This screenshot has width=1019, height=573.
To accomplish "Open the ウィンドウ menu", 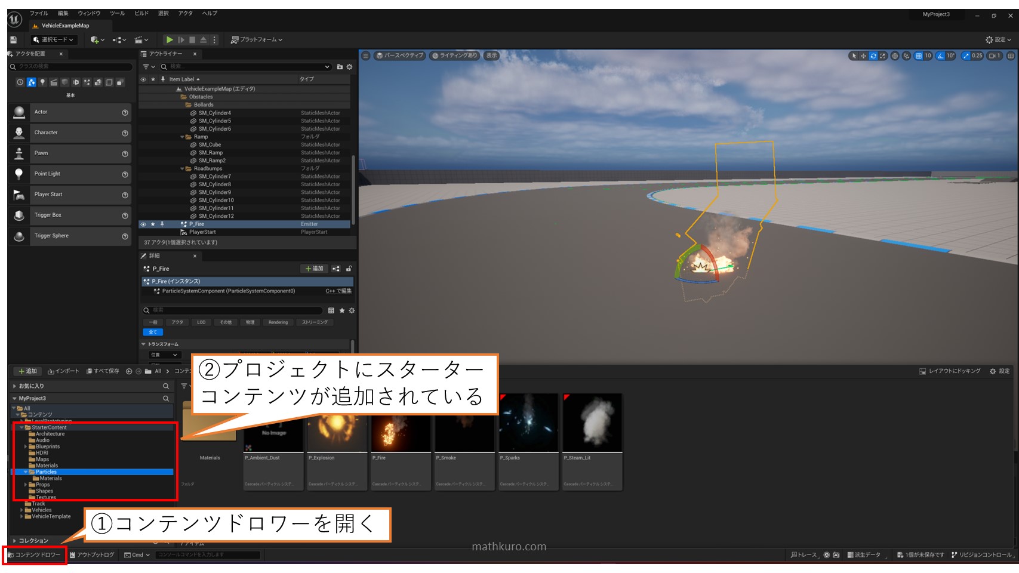I will tap(90, 13).
